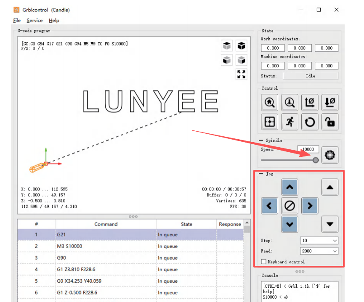364x302 pixels.
Task: Select the G1 Z3.810 F228.6 row
Action: (130, 269)
